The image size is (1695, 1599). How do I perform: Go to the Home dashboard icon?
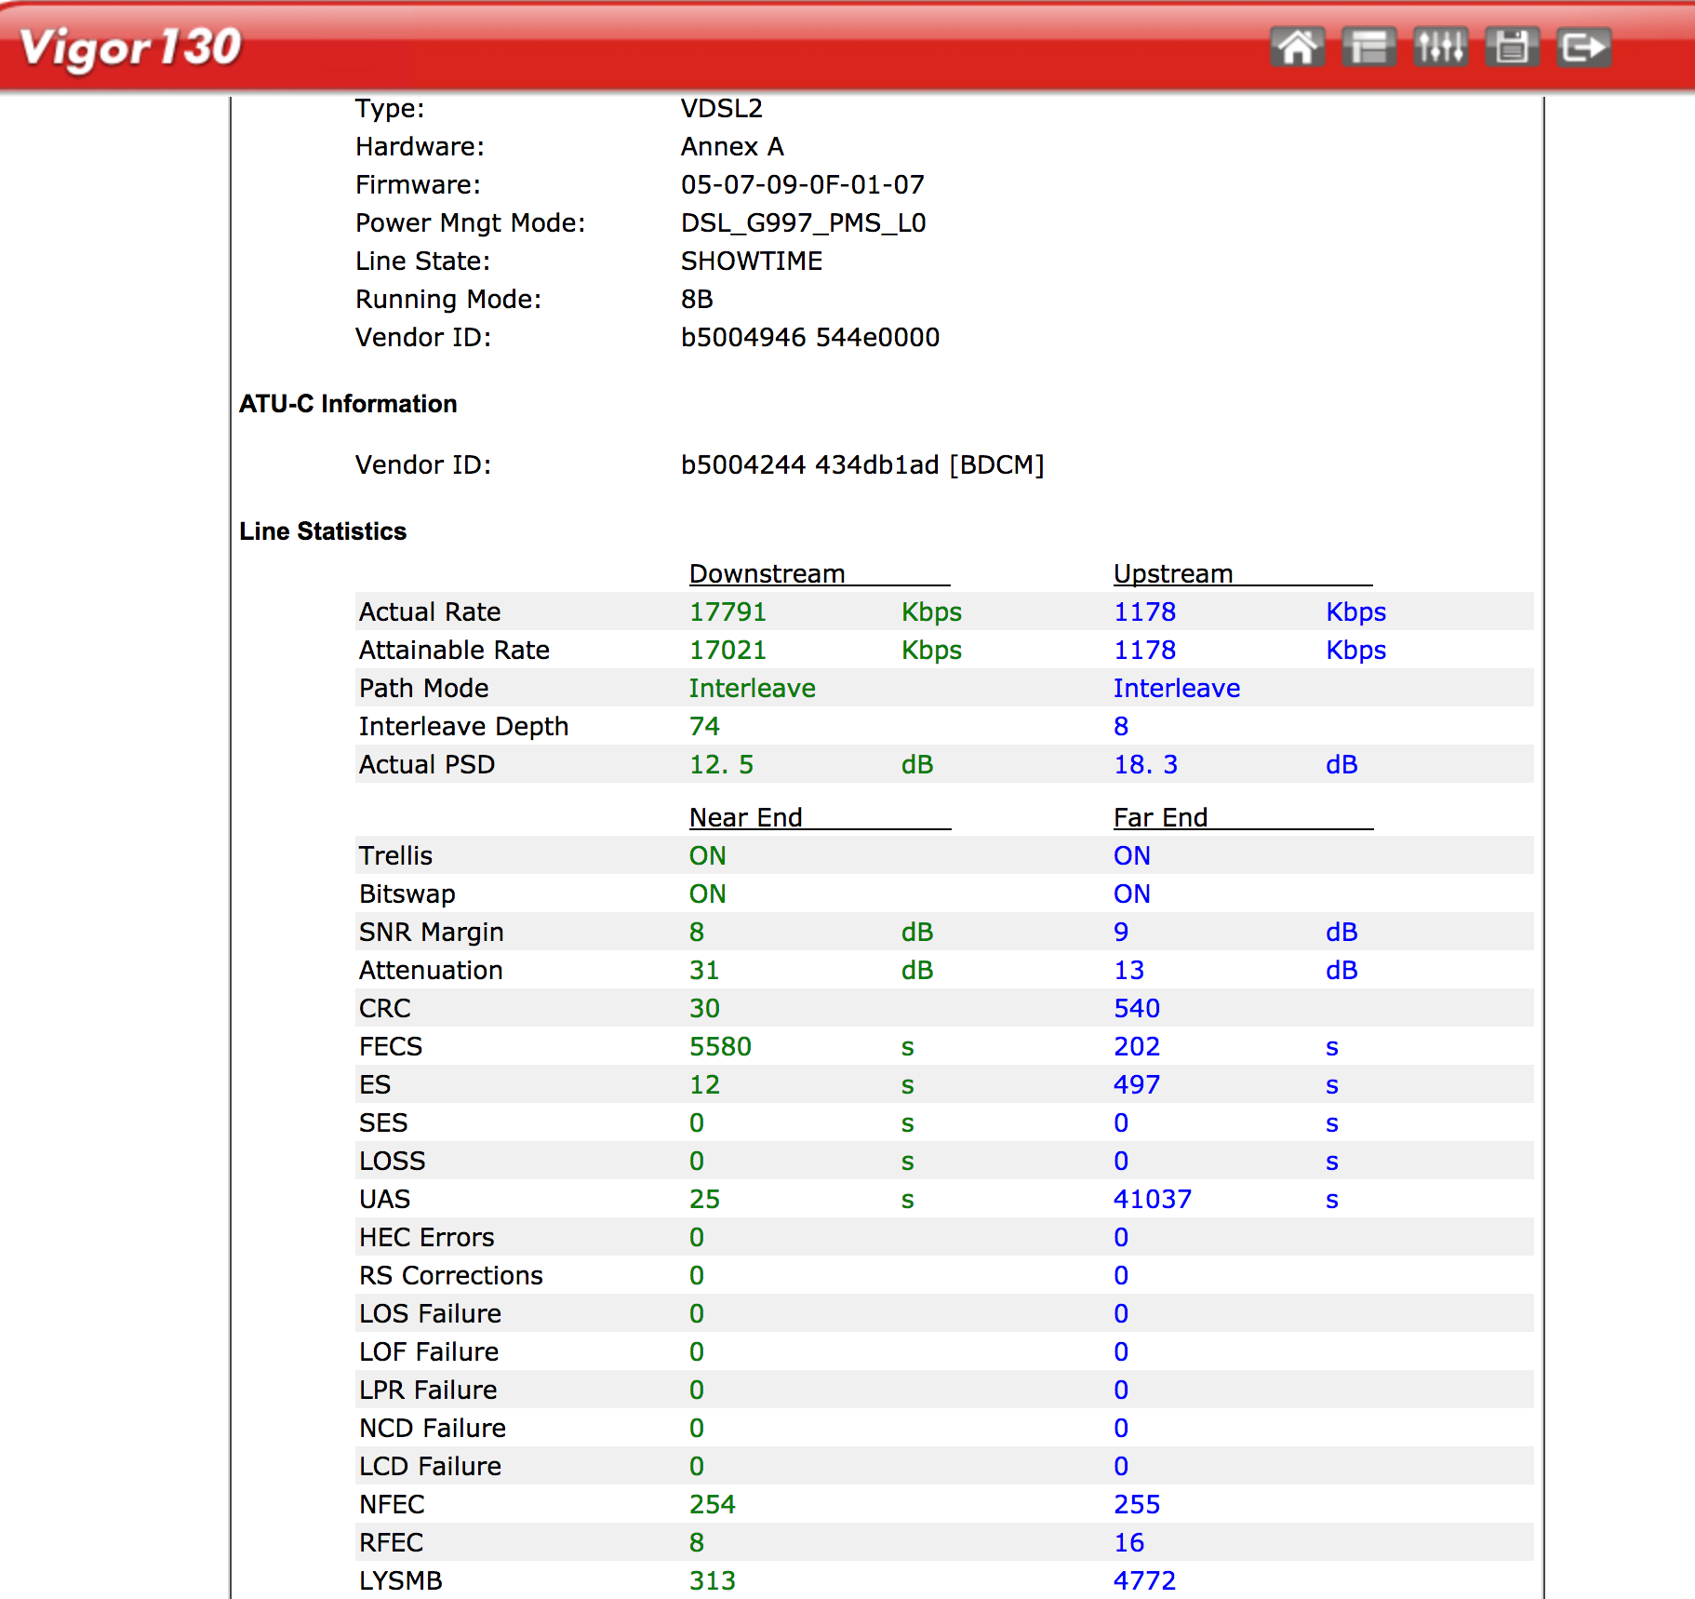tap(1297, 47)
